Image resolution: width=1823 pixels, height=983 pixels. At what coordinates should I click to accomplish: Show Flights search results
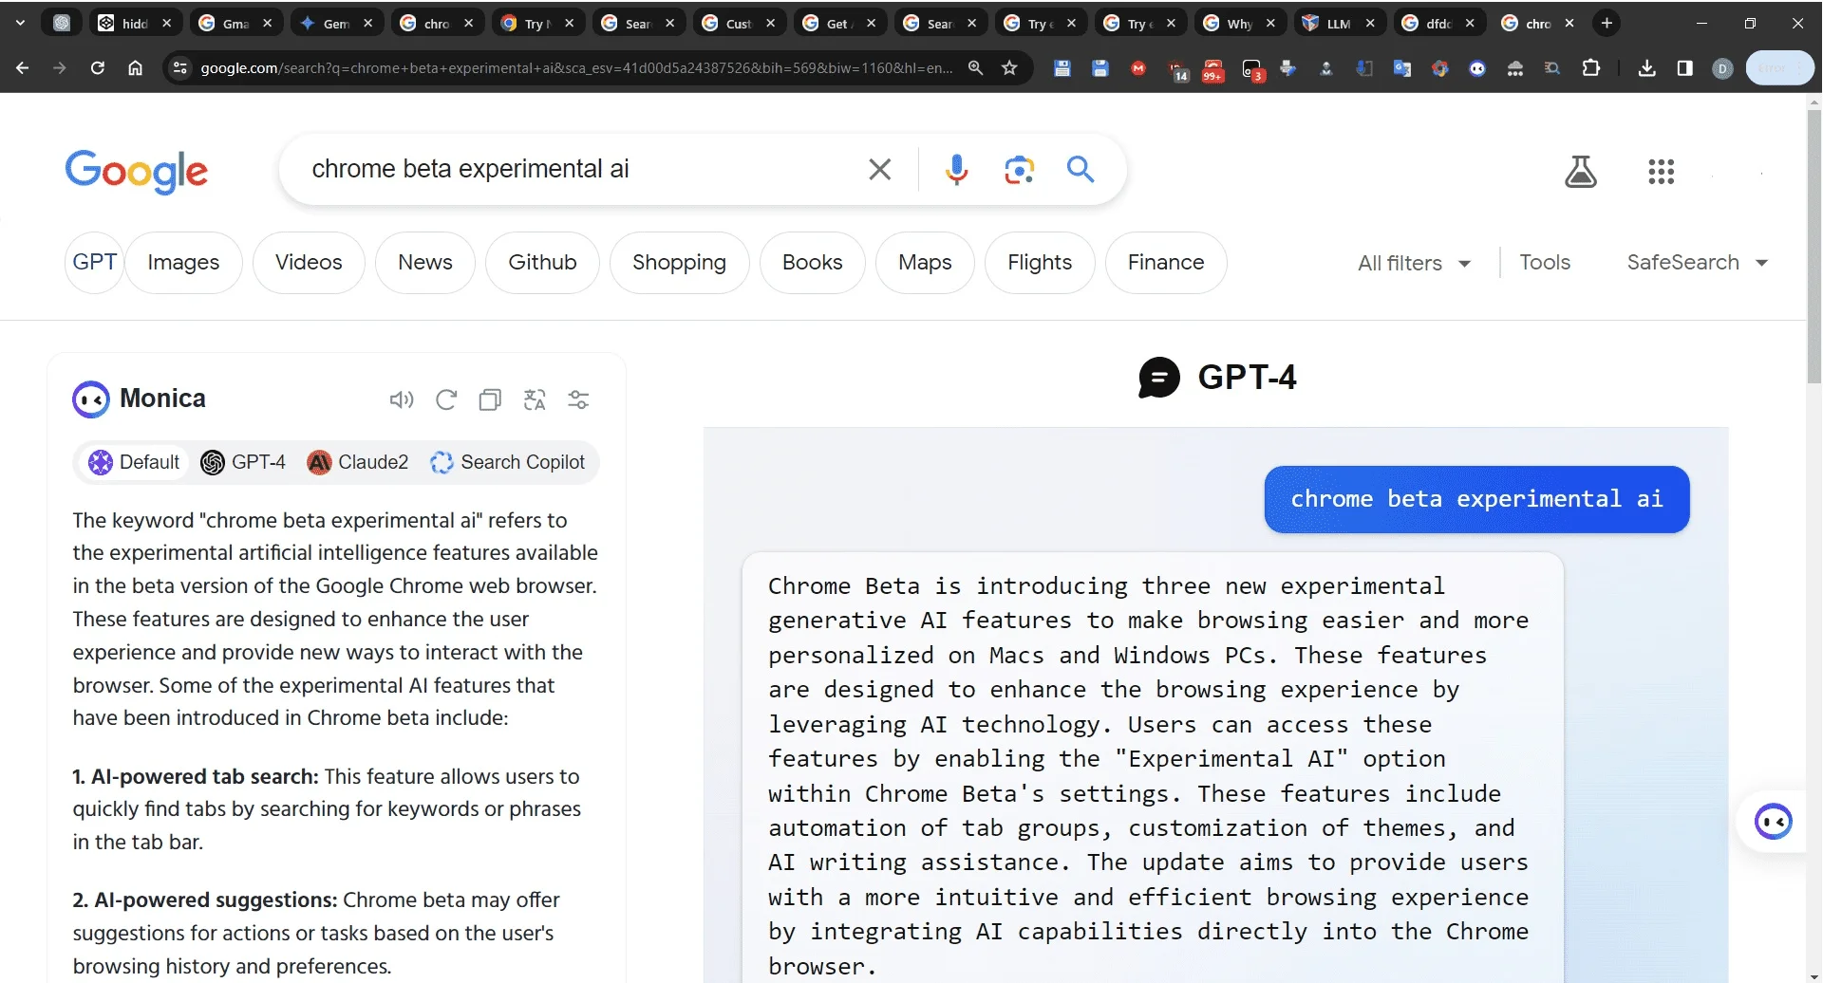pyautogui.click(x=1040, y=263)
